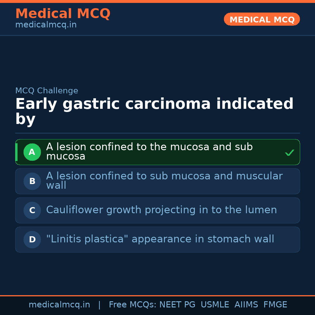The height and width of the screenshot is (315, 315).
Task: Pick the "Cauliflower growth projecting in to the lumen" answer
Action: tap(161, 210)
